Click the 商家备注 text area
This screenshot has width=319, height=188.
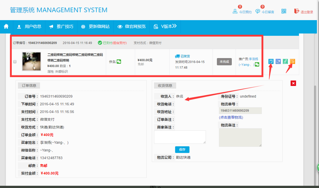[x=180, y=137]
